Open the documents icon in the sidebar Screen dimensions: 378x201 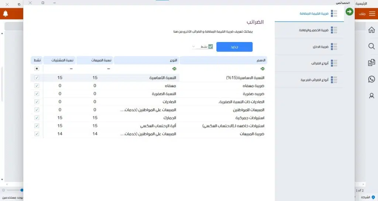pos(371,63)
